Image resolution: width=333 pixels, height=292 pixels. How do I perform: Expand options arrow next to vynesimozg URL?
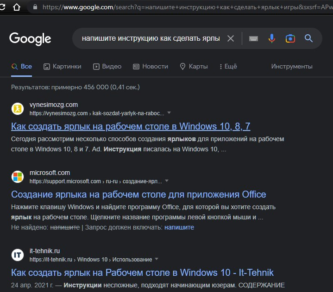(x=169, y=113)
